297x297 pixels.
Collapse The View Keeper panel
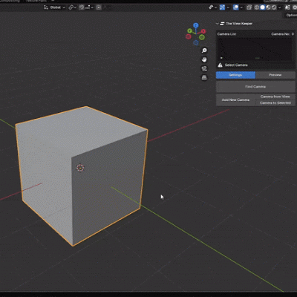coord(217,24)
